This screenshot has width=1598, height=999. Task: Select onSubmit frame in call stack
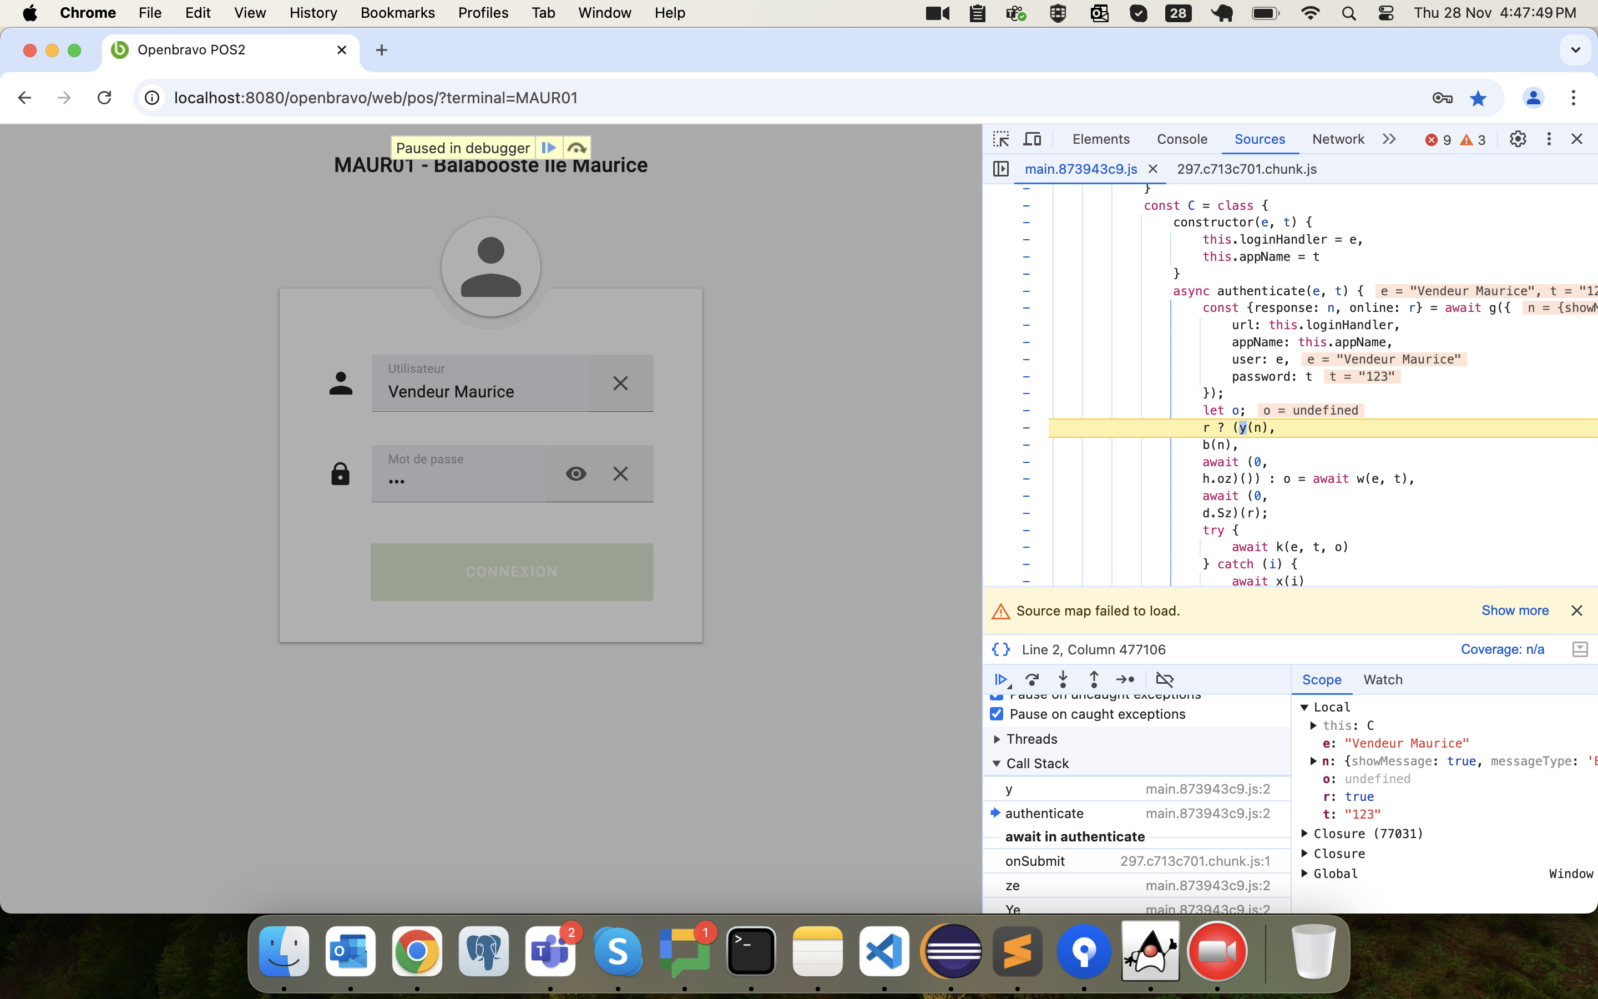[1035, 861]
